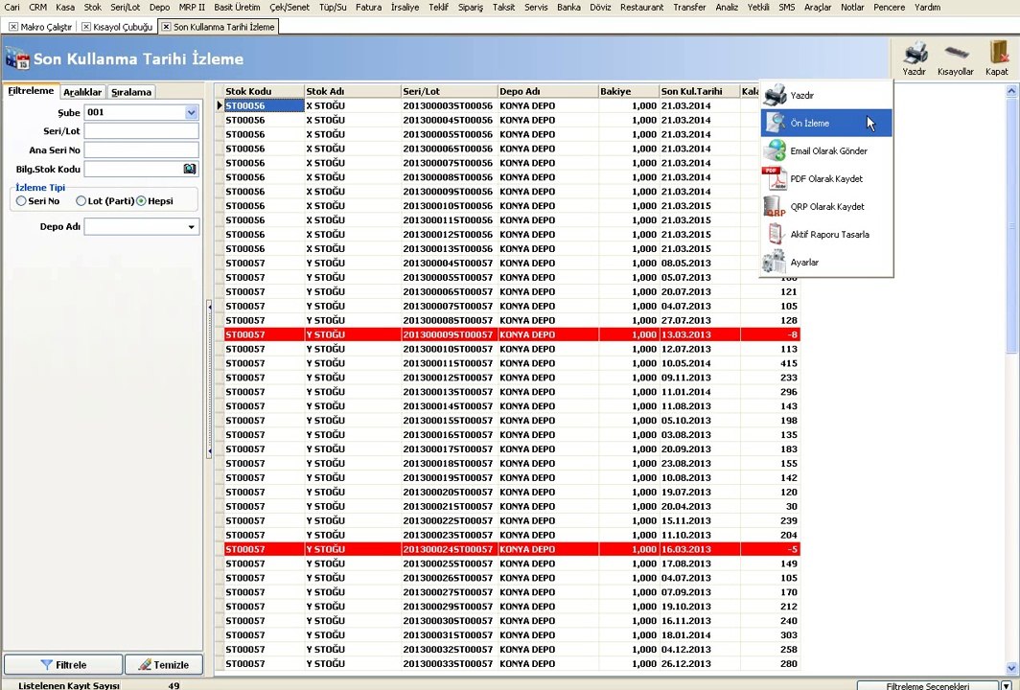
Task: Click lot cell 2013000335T00057
Action: (449, 663)
